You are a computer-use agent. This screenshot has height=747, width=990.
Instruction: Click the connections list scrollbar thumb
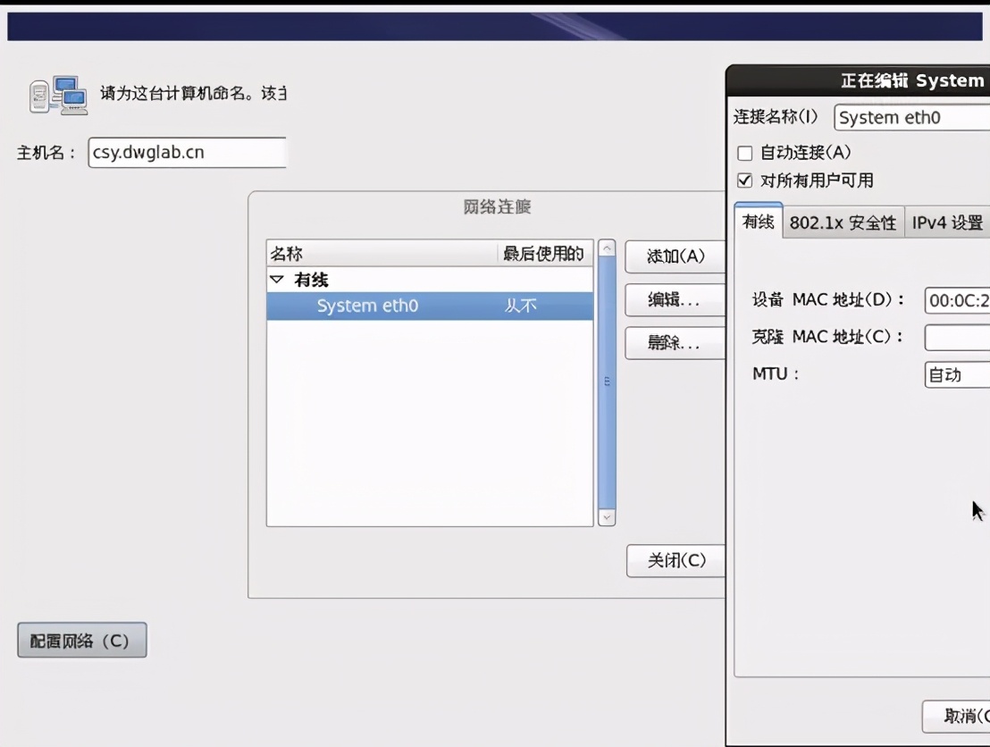607,382
